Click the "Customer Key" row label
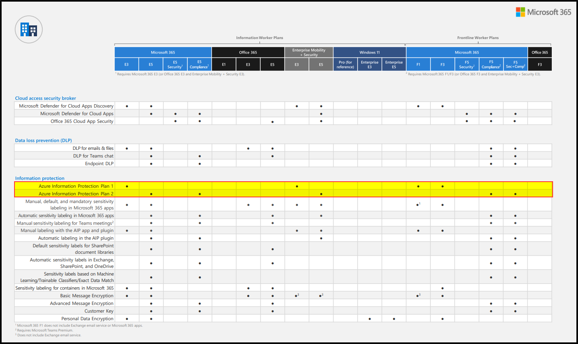This screenshot has width=578, height=344. 99,311
